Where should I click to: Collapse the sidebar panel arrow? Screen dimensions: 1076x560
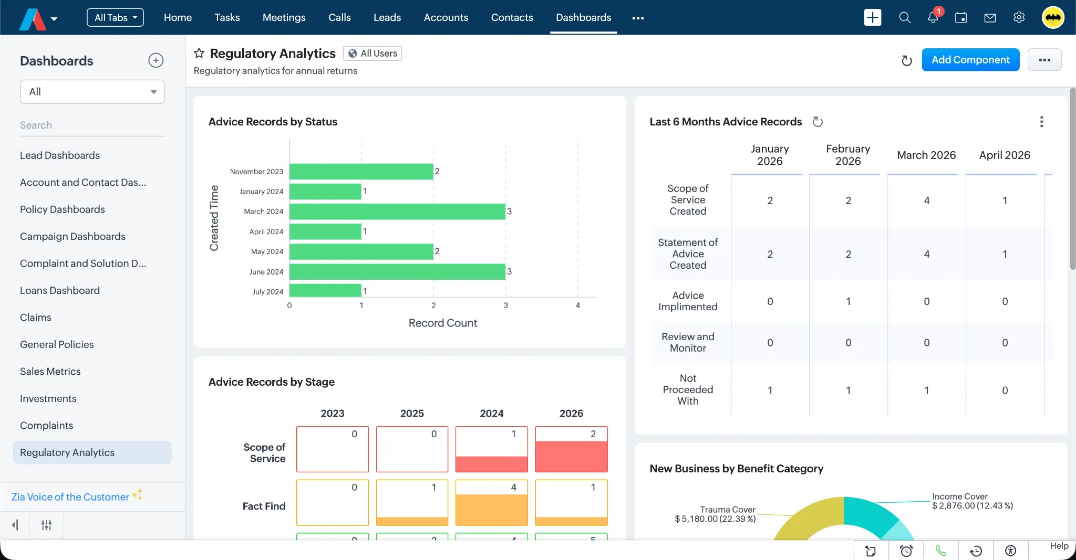[15, 525]
